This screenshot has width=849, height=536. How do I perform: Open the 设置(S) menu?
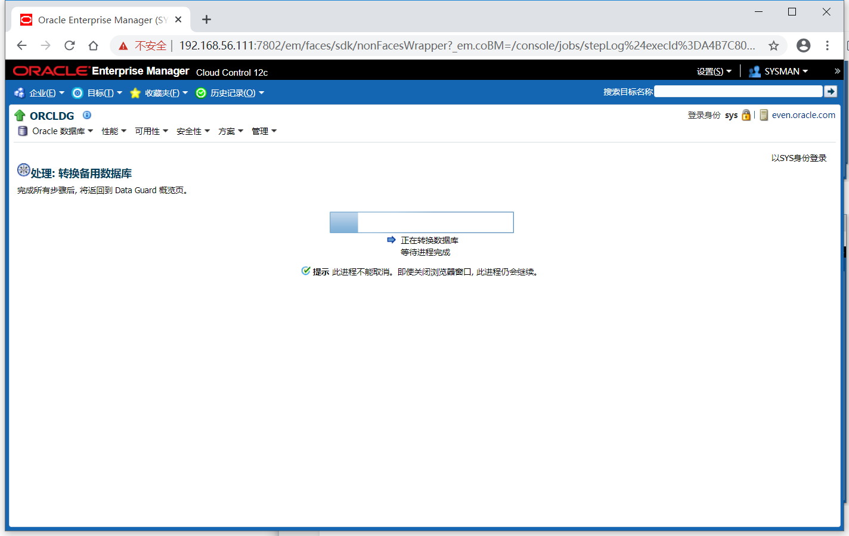click(714, 71)
